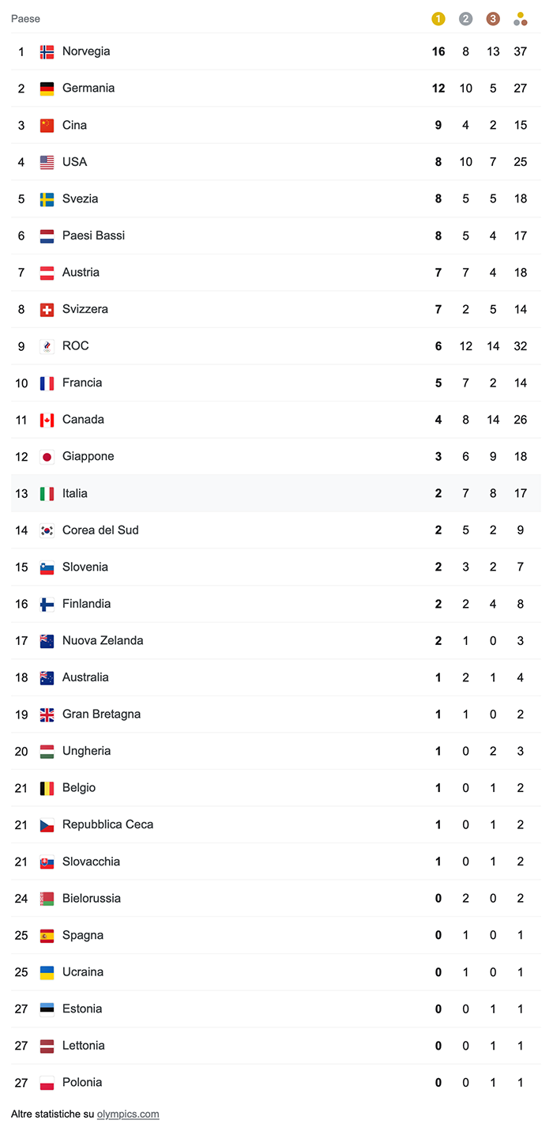This screenshot has width=553, height=1135.
Task: Click the Repubblica Ceca country name
Action: click(107, 824)
